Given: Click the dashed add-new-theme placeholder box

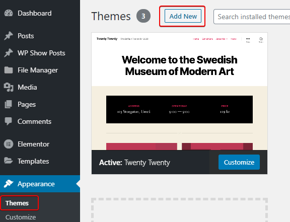Looking at the screenshot, I should pos(179,210).
